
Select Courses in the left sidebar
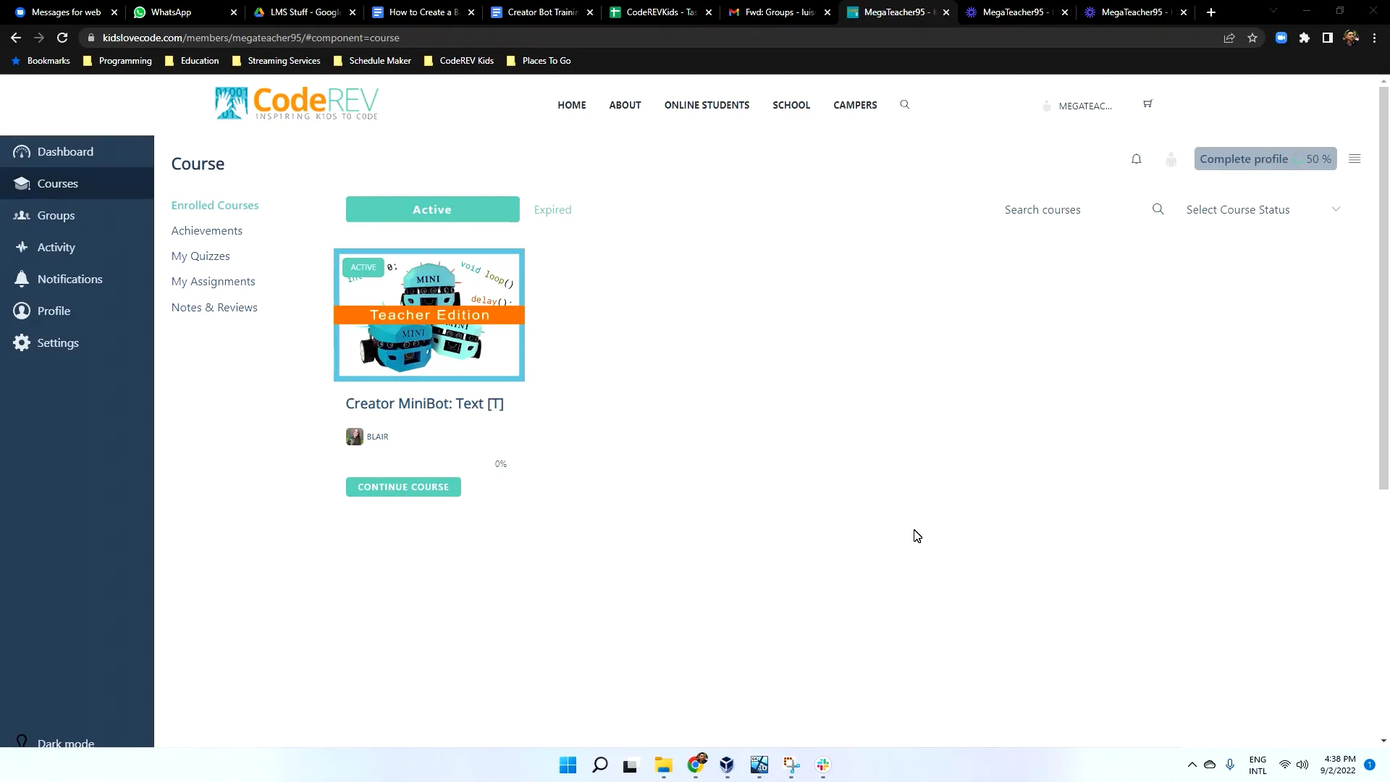coord(57,183)
